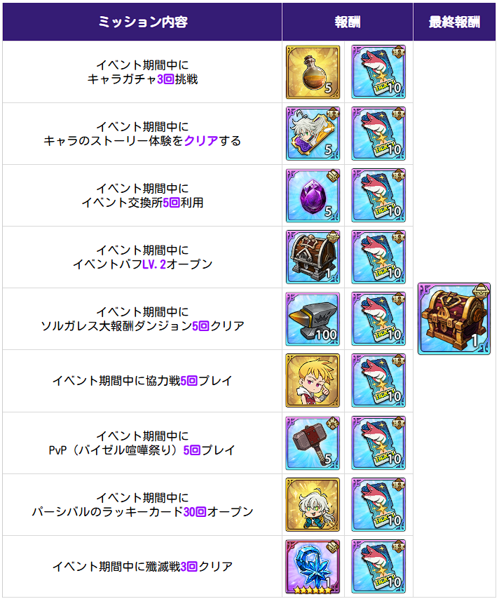499x599 pixels.
Task: Click the 報酬 column header
Action: [x=348, y=22]
